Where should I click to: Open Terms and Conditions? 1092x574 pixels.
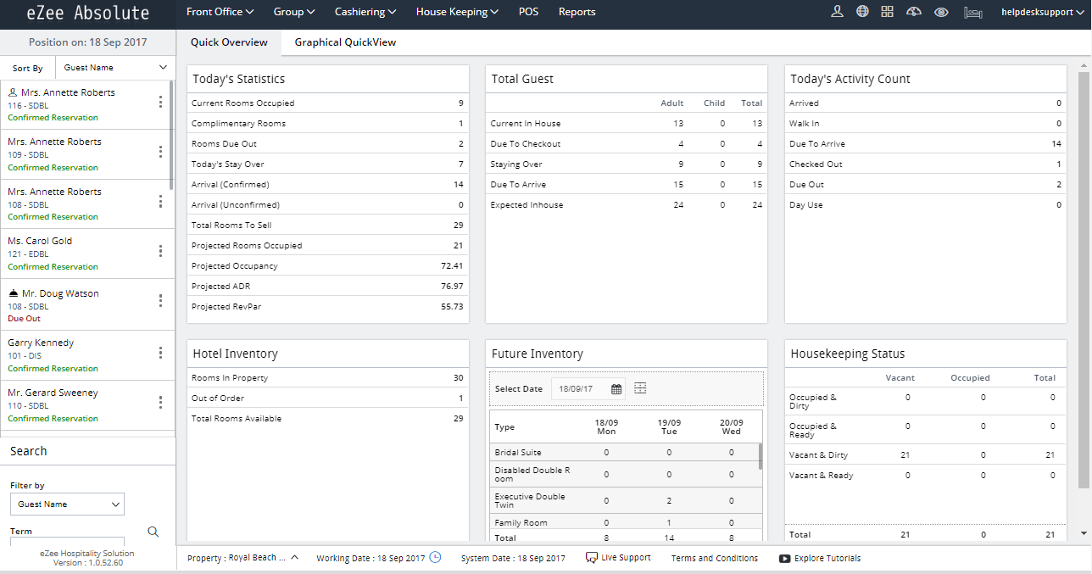point(714,558)
